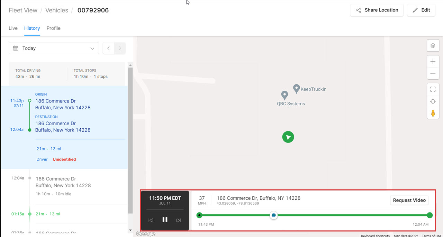Click the green vehicle marker on the map
443x237 pixels.
(x=288, y=137)
